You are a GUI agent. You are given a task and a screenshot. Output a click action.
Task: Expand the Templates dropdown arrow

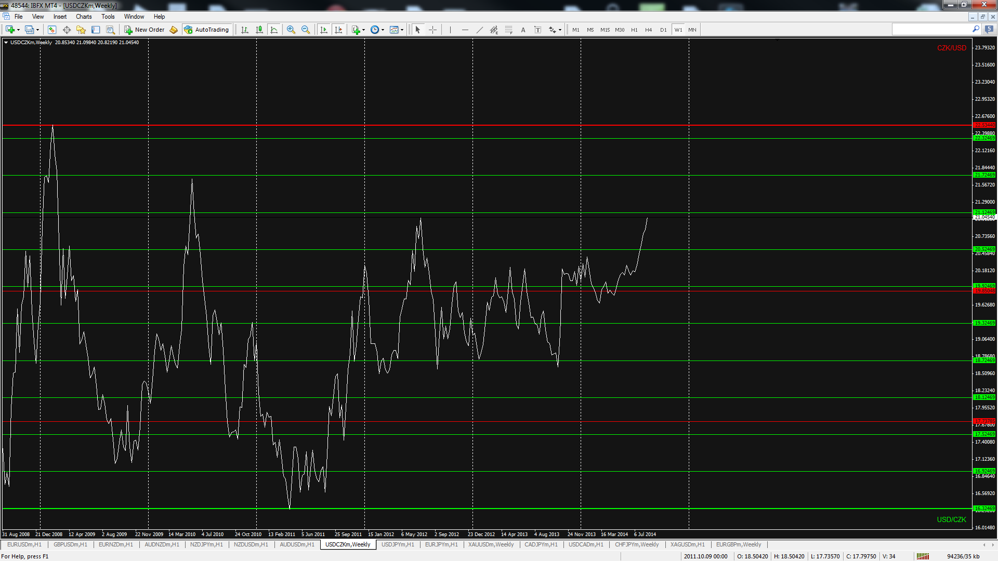coord(402,30)
